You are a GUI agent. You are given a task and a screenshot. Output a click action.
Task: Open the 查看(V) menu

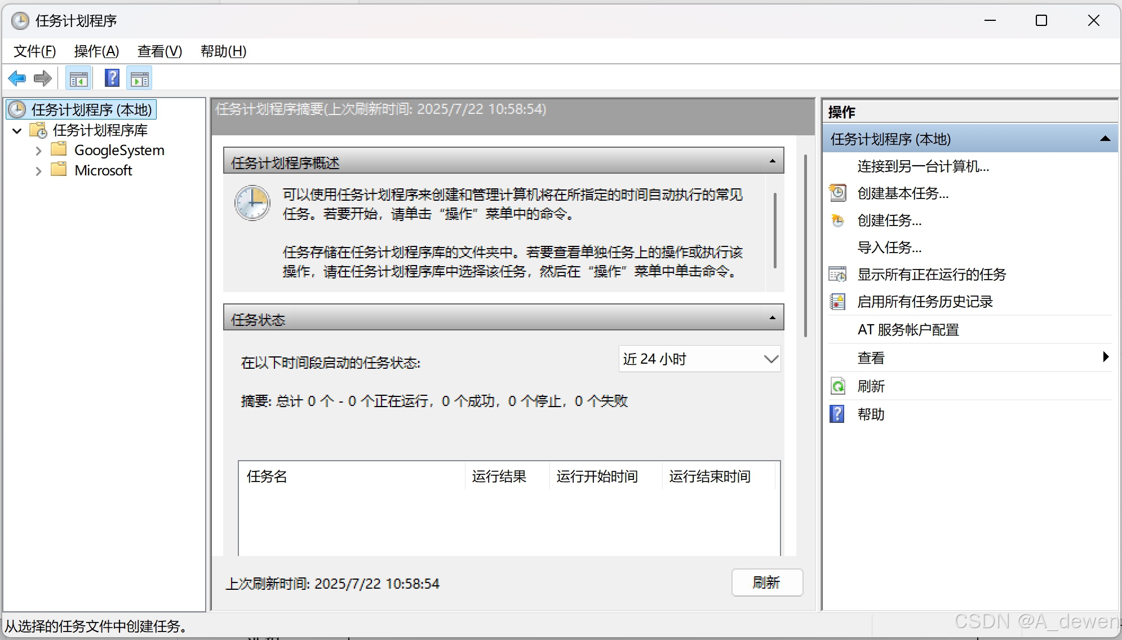(159, 51)
